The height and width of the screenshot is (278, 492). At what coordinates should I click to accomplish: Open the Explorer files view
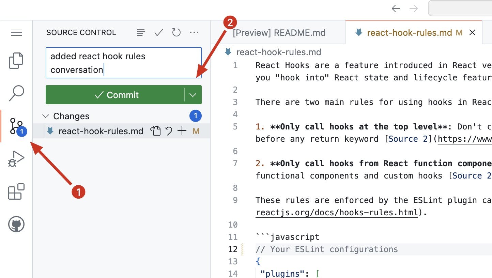coord(16,61)
